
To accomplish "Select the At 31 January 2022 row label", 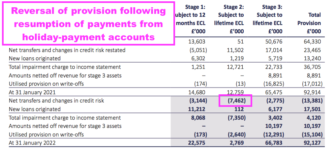I will [32, 143].
